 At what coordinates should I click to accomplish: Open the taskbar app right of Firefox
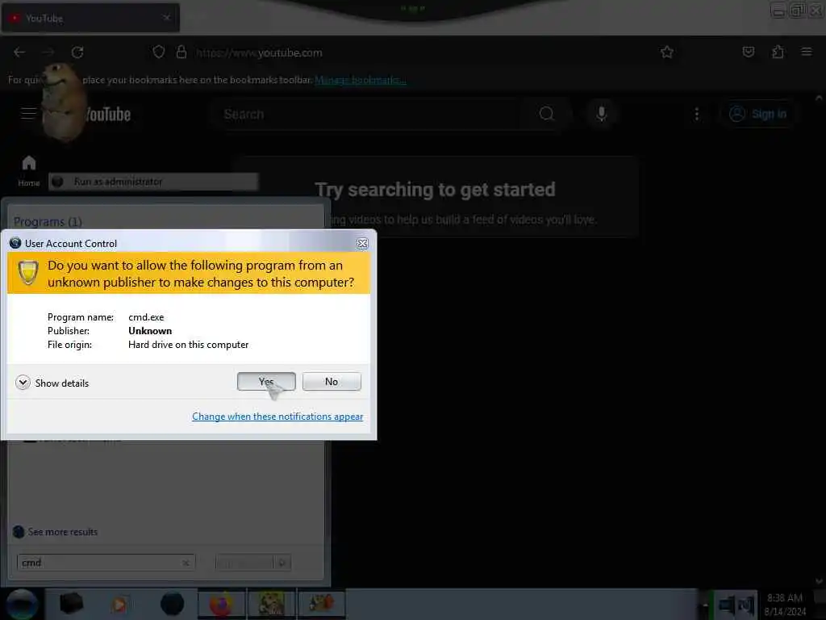tap(271, 604)
